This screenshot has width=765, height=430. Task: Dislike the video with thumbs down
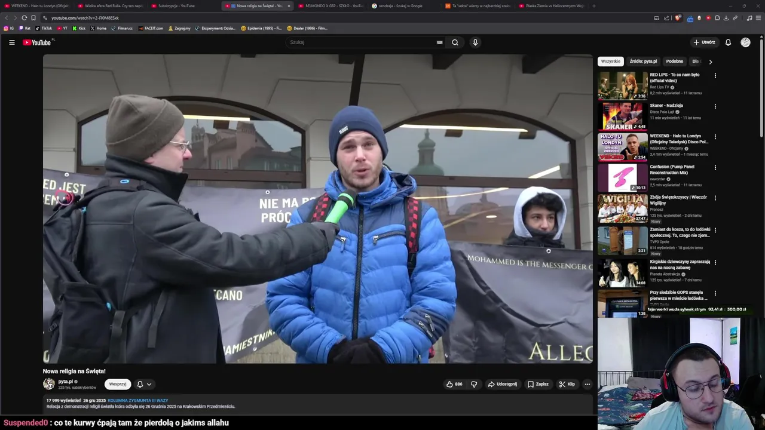(x=474, y=384)
